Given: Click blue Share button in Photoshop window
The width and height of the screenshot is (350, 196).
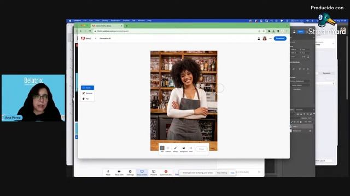Looking at the screenshot, I should pyautogui.click(x=300, y=32).
